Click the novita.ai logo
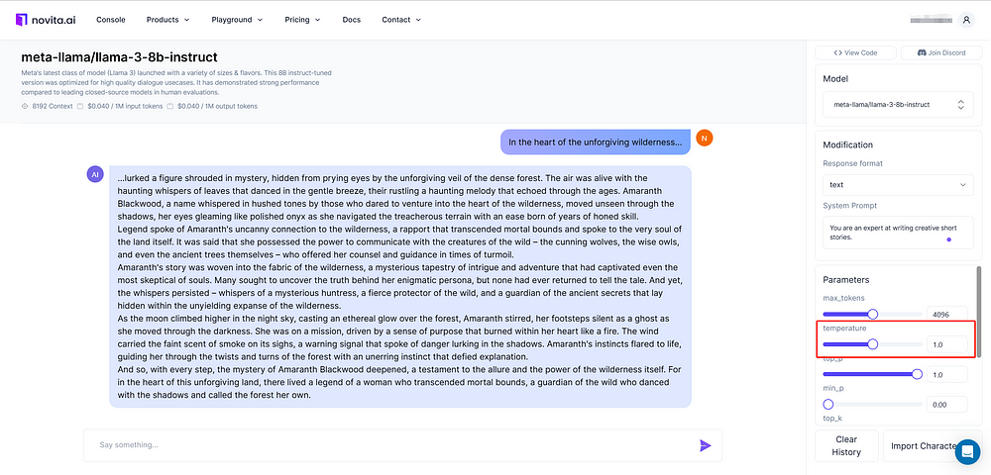This screenshot has width=991, height=475. click(46, 20)
